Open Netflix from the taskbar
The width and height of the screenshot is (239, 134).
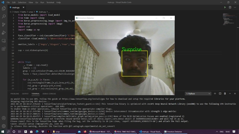click(x=48, y=132)
